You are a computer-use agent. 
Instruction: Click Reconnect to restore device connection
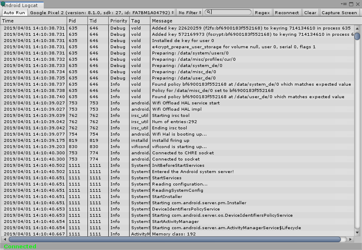click(x=287, y=12)
